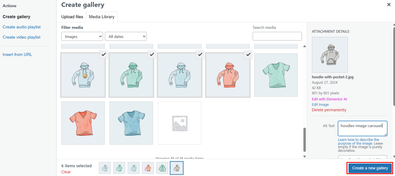Viewport: 395px width, 176px height.
Task: Uncheck the checkmark on the green hoodie
Action: (x=152, y=54)
